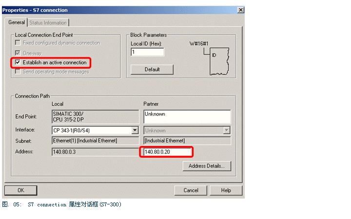The image size is (351, 219).
Task: Click the partner End Point Unknown field
Action: point(187,116)
